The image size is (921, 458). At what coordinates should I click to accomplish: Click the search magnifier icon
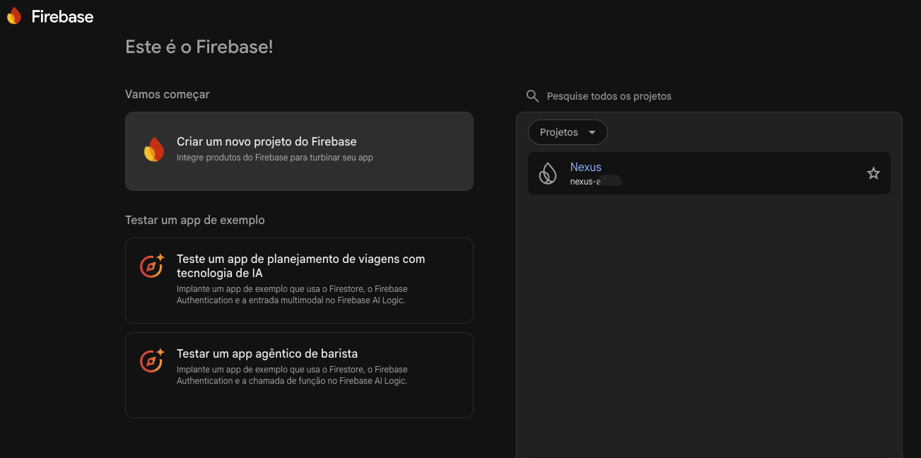[533, 95]
